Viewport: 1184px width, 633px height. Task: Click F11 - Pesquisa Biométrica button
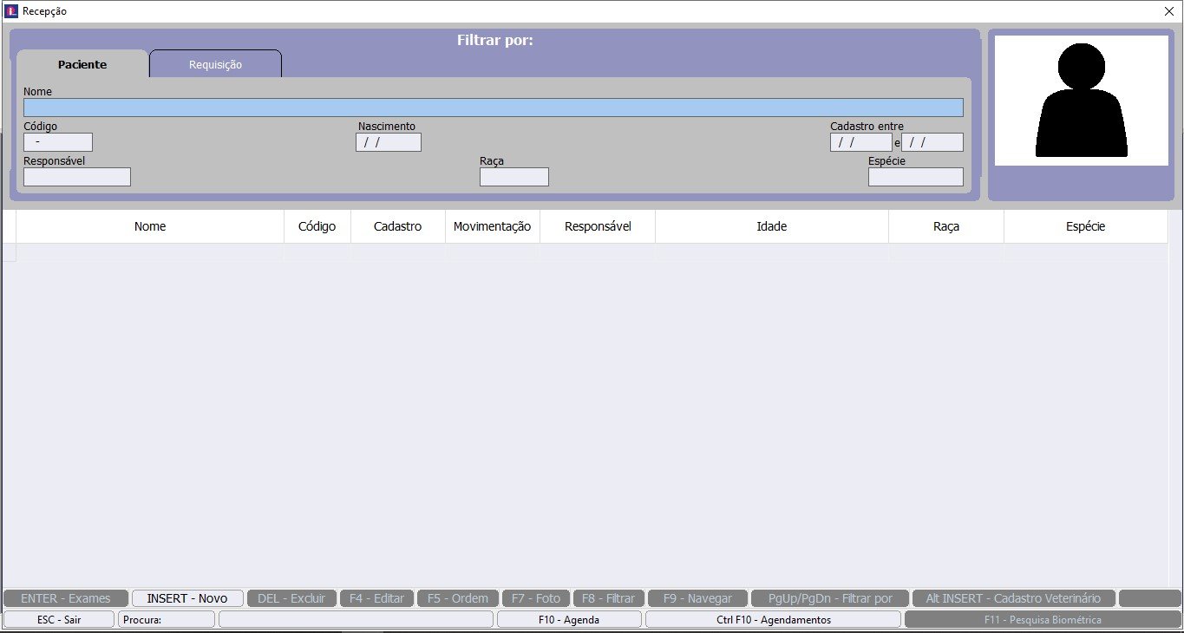[1043, 620]
